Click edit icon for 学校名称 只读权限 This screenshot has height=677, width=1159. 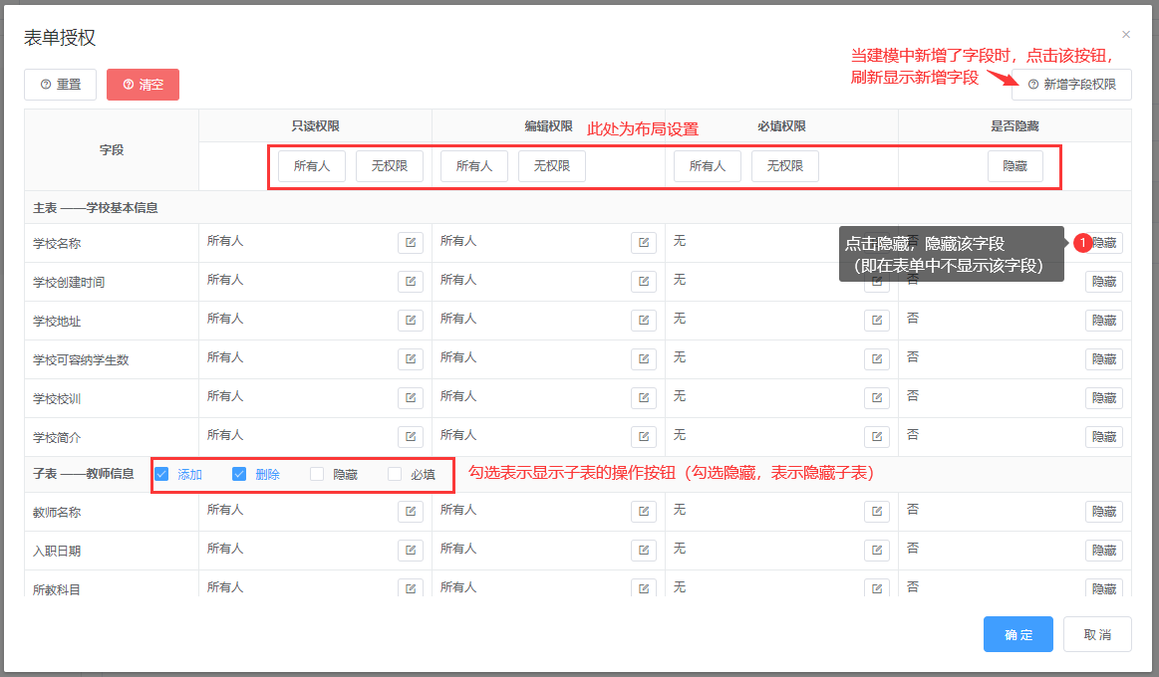(411, 243)
